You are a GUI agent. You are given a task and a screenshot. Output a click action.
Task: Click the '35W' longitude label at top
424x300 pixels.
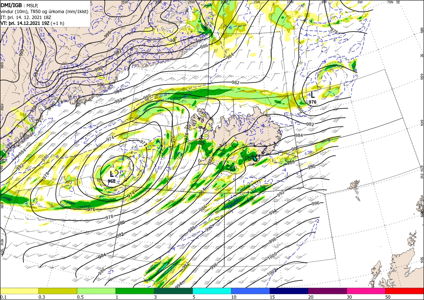click(124, 2)
